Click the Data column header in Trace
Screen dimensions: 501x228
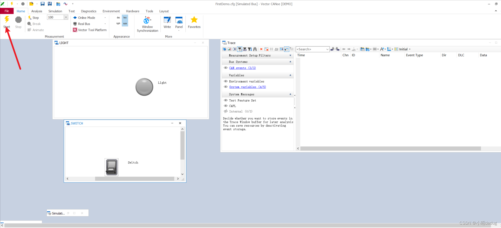click(x=490, y=55)
